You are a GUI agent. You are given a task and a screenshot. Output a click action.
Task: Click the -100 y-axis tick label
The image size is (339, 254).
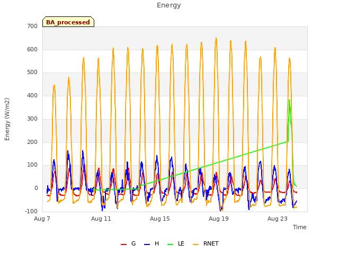click(31, 211)
